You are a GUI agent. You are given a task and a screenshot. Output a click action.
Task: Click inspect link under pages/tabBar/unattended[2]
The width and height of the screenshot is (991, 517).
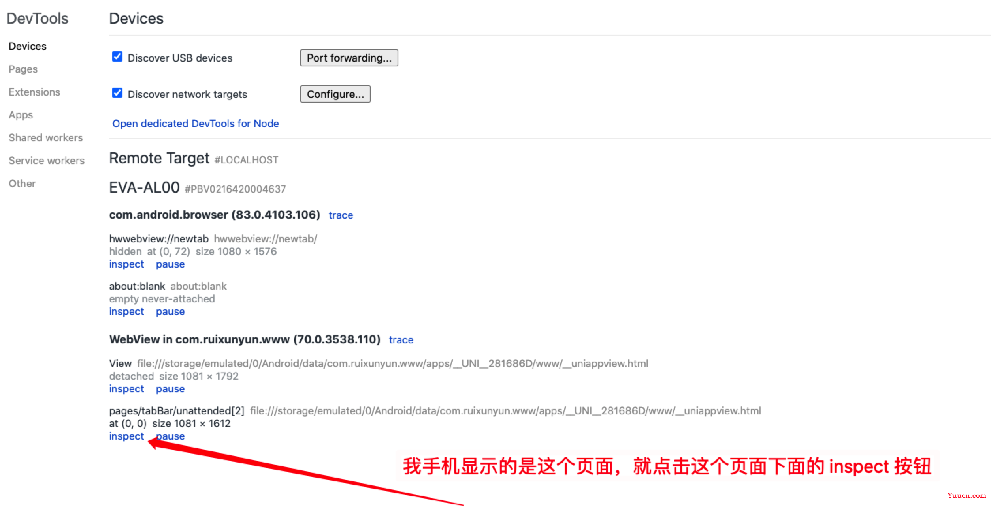(x=126, y=436)
